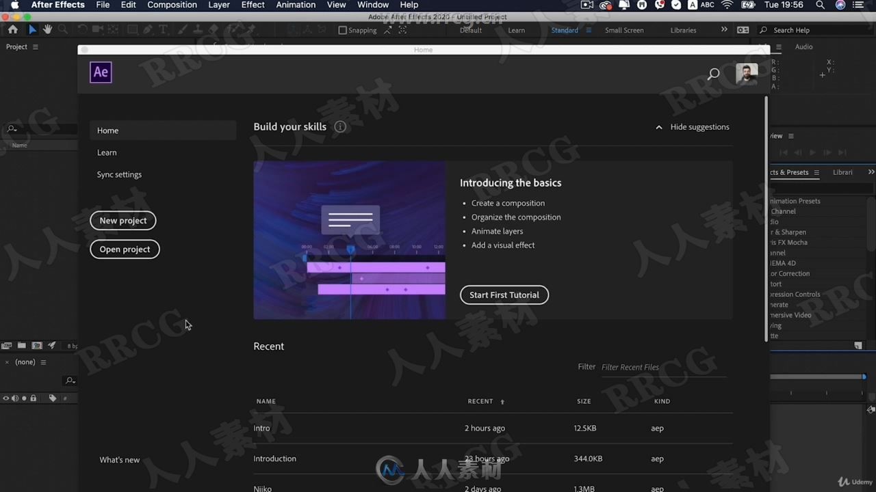Select the Clone Stamp tool
The image size is (876, 492).
[198, 29]
